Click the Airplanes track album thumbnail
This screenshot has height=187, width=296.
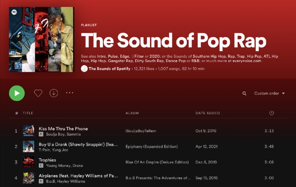[x=28, y=178]
